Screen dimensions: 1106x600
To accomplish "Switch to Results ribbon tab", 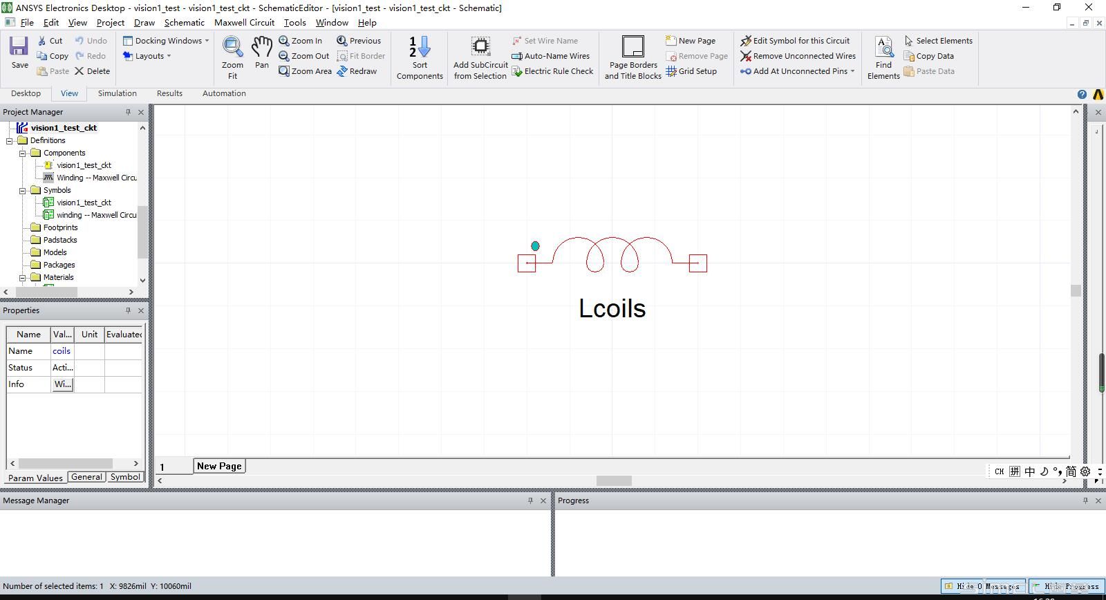I will pos(169,93).
